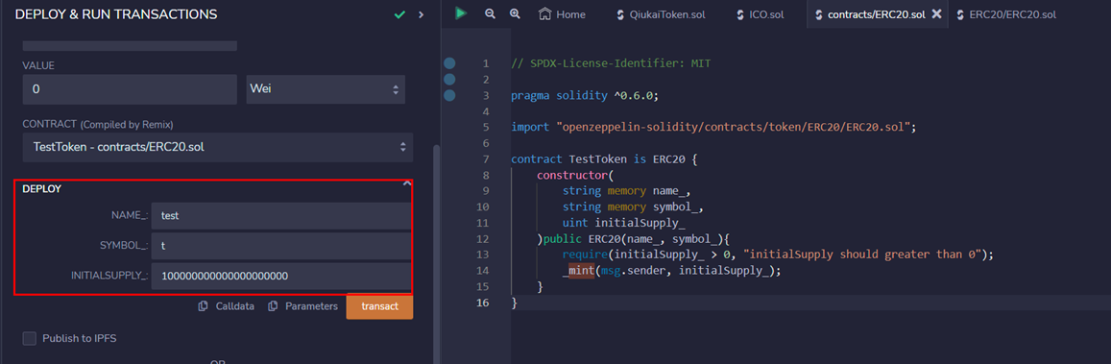
Task: Enable Publish to IPFS checkbox
Action: click(29, 338)
